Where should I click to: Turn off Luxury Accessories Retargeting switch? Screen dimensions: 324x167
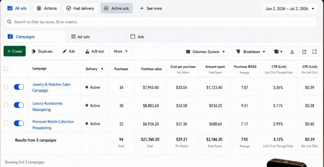pos(19,105)
